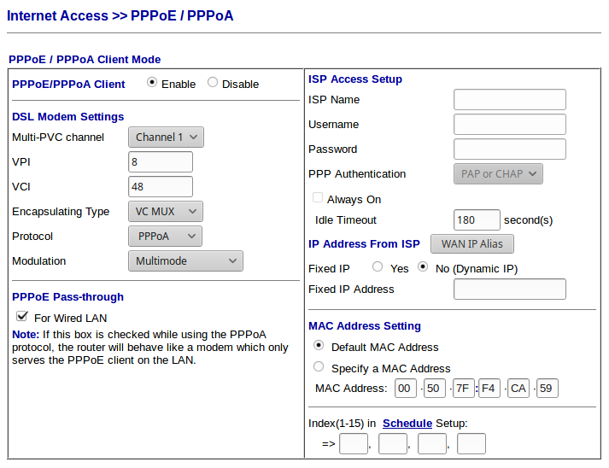
Task: Click the VPI input field
Action: [x=161, y=161]
